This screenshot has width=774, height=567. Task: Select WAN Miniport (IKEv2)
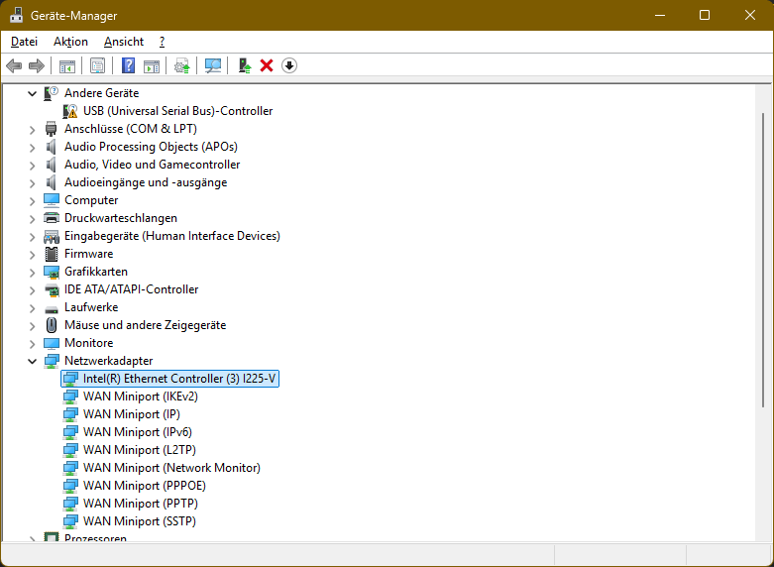pos(141,397)
